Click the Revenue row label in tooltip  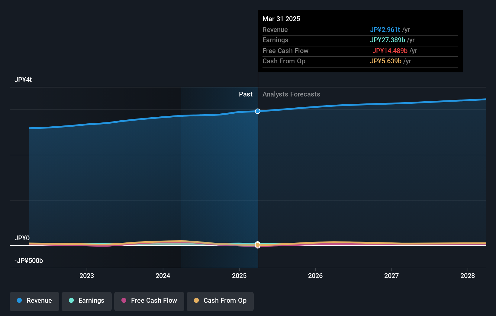pos(275,30)
